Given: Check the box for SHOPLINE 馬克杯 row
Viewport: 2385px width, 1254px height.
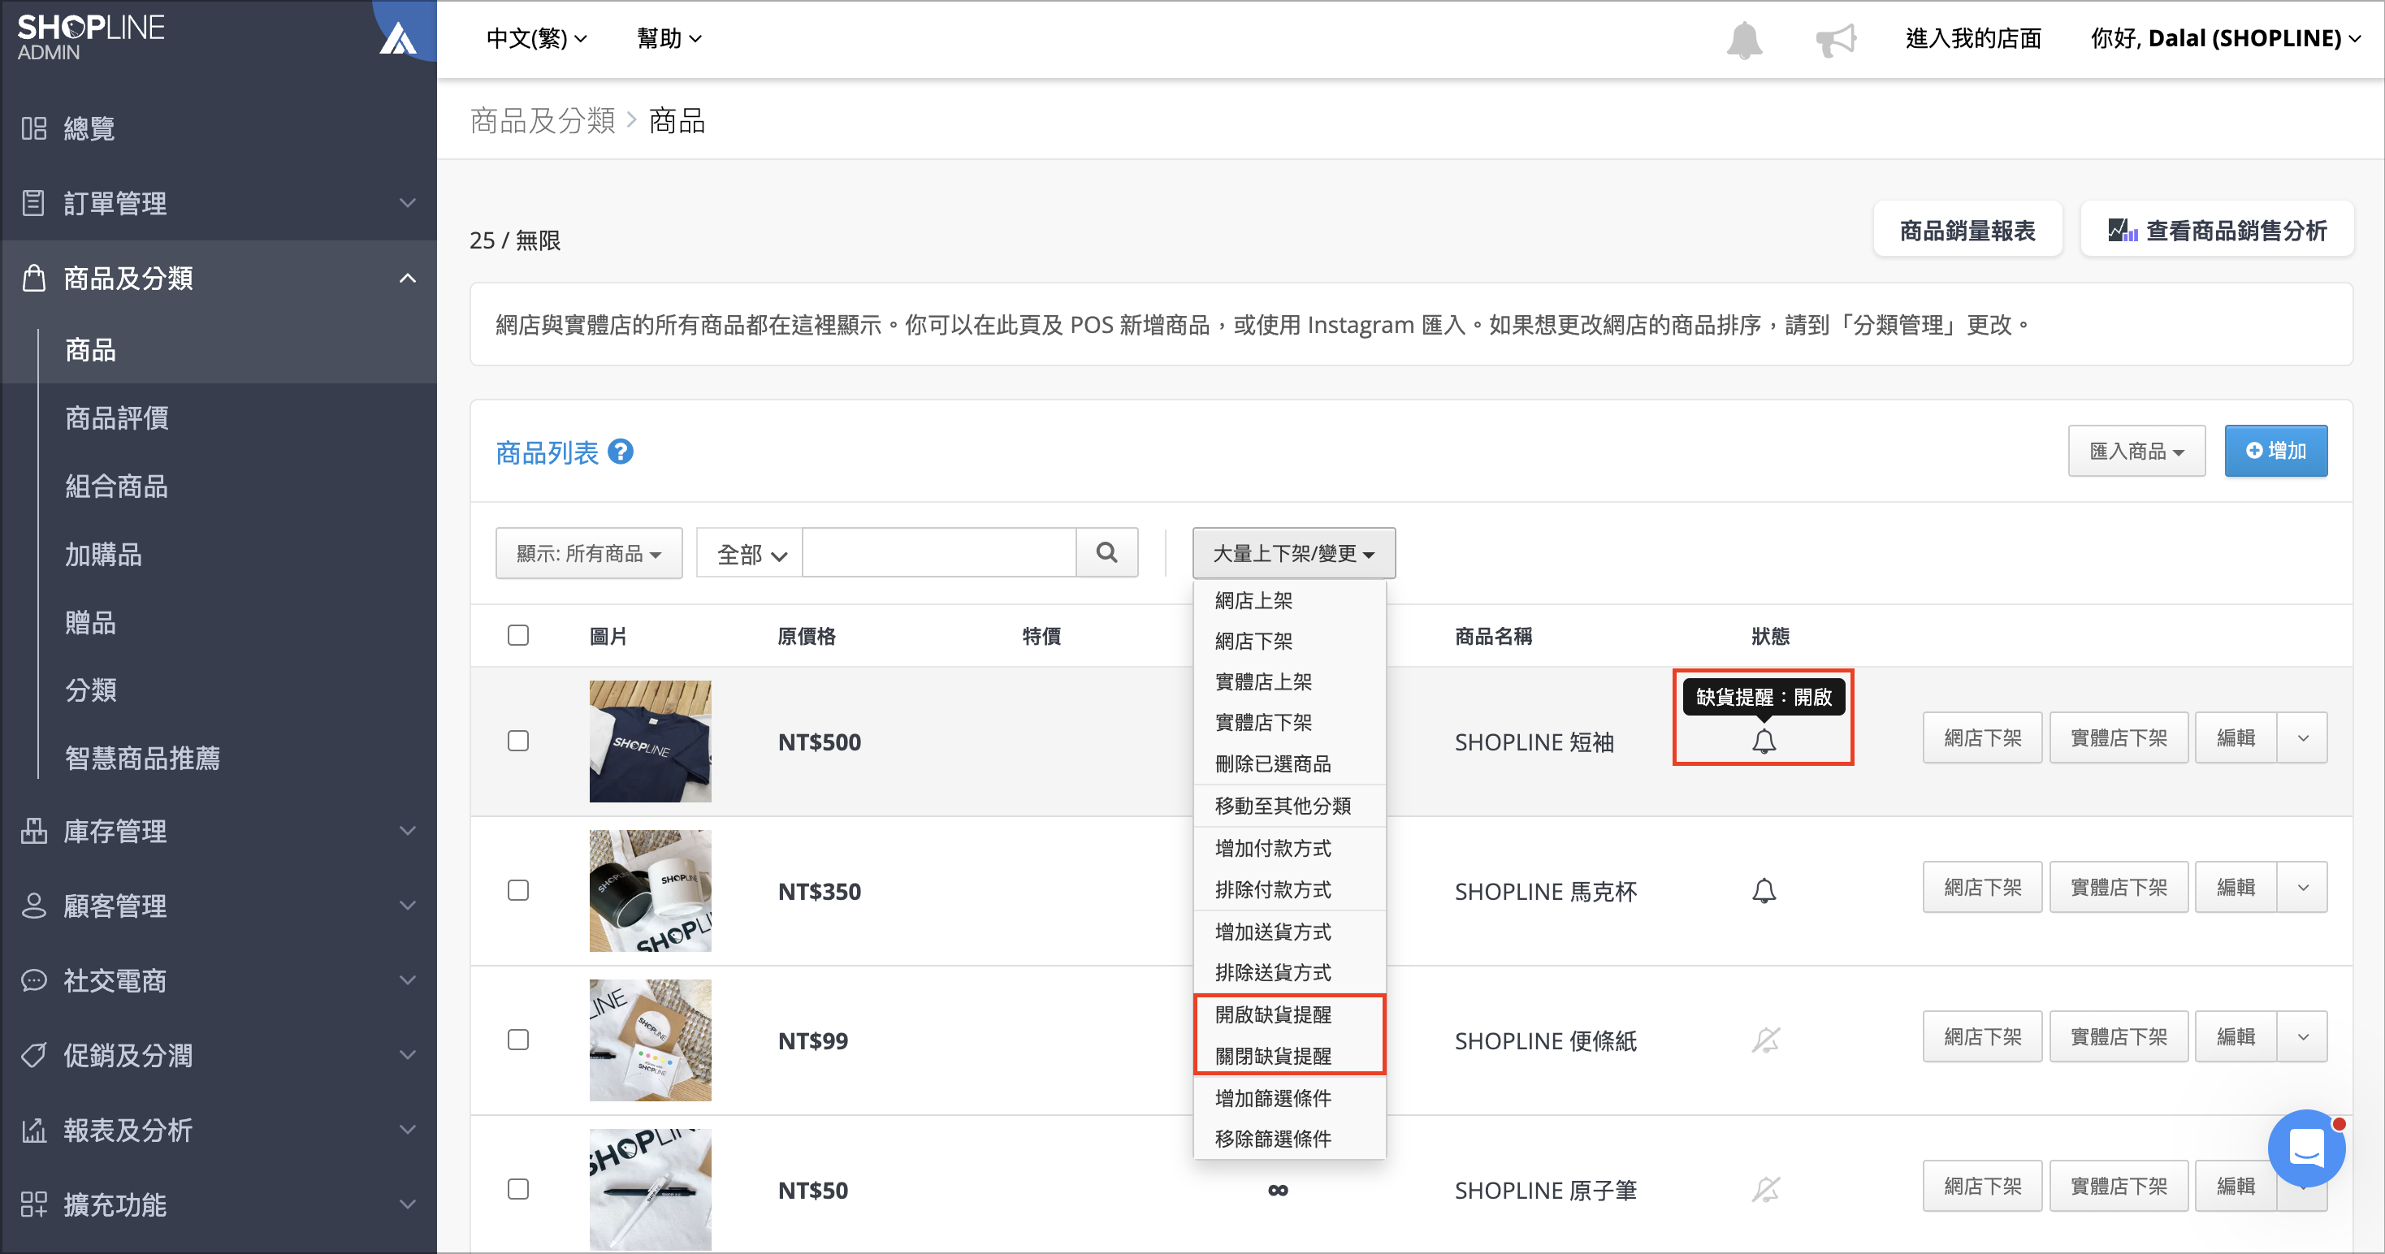Looking at the screenshot, I should coord(518,889).
